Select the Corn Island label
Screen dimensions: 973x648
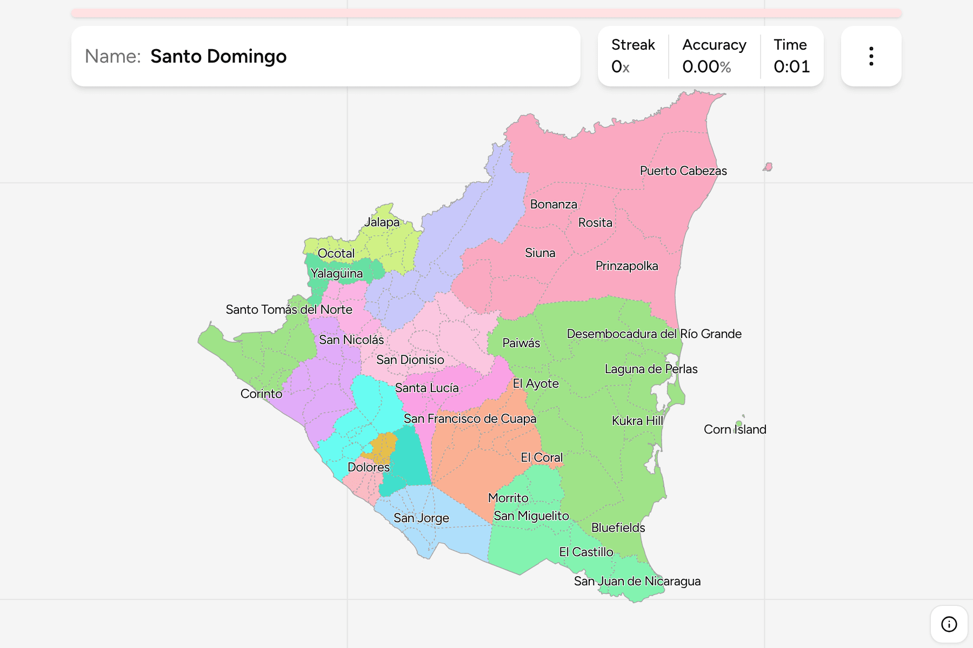tap(735, 429)
